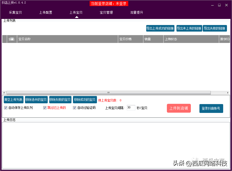This screenshot has width=232, height=171.
Task: Close the 抖店上货 window
Action: [x=226, y=5]
